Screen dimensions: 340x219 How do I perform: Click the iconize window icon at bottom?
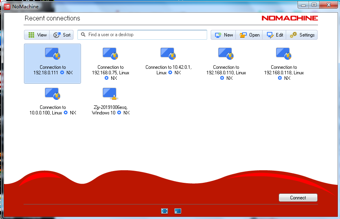pyautogui.click(x=178, y=211)
